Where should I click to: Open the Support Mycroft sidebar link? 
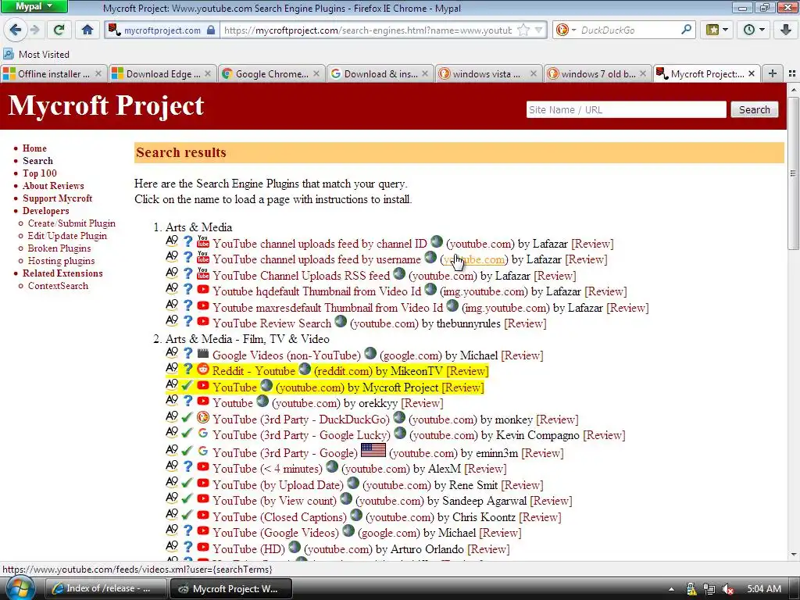58,198
